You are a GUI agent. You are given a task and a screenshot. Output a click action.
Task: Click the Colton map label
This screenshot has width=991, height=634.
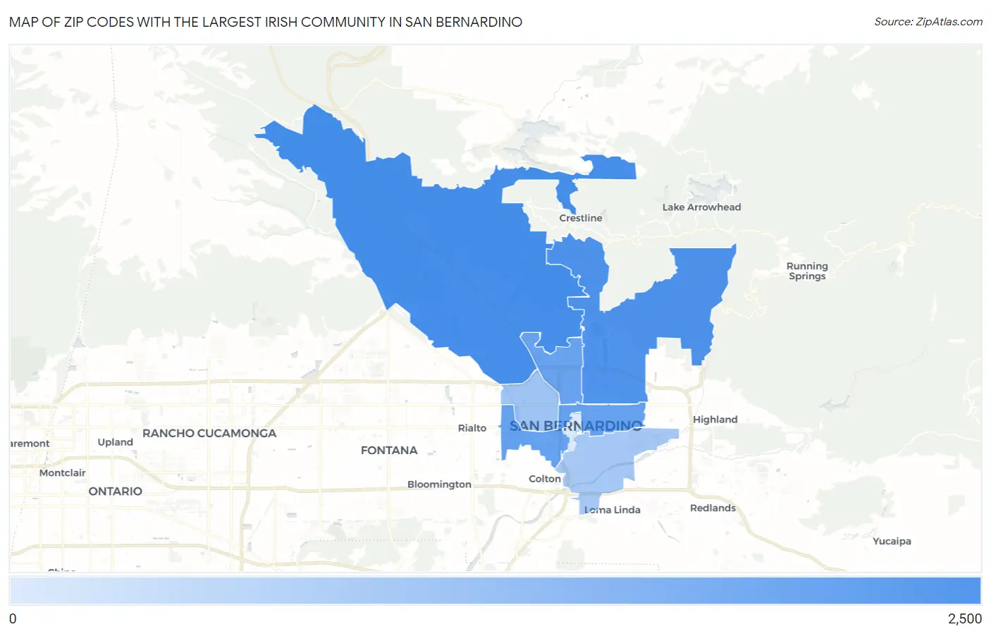click(x=545, y=479)
